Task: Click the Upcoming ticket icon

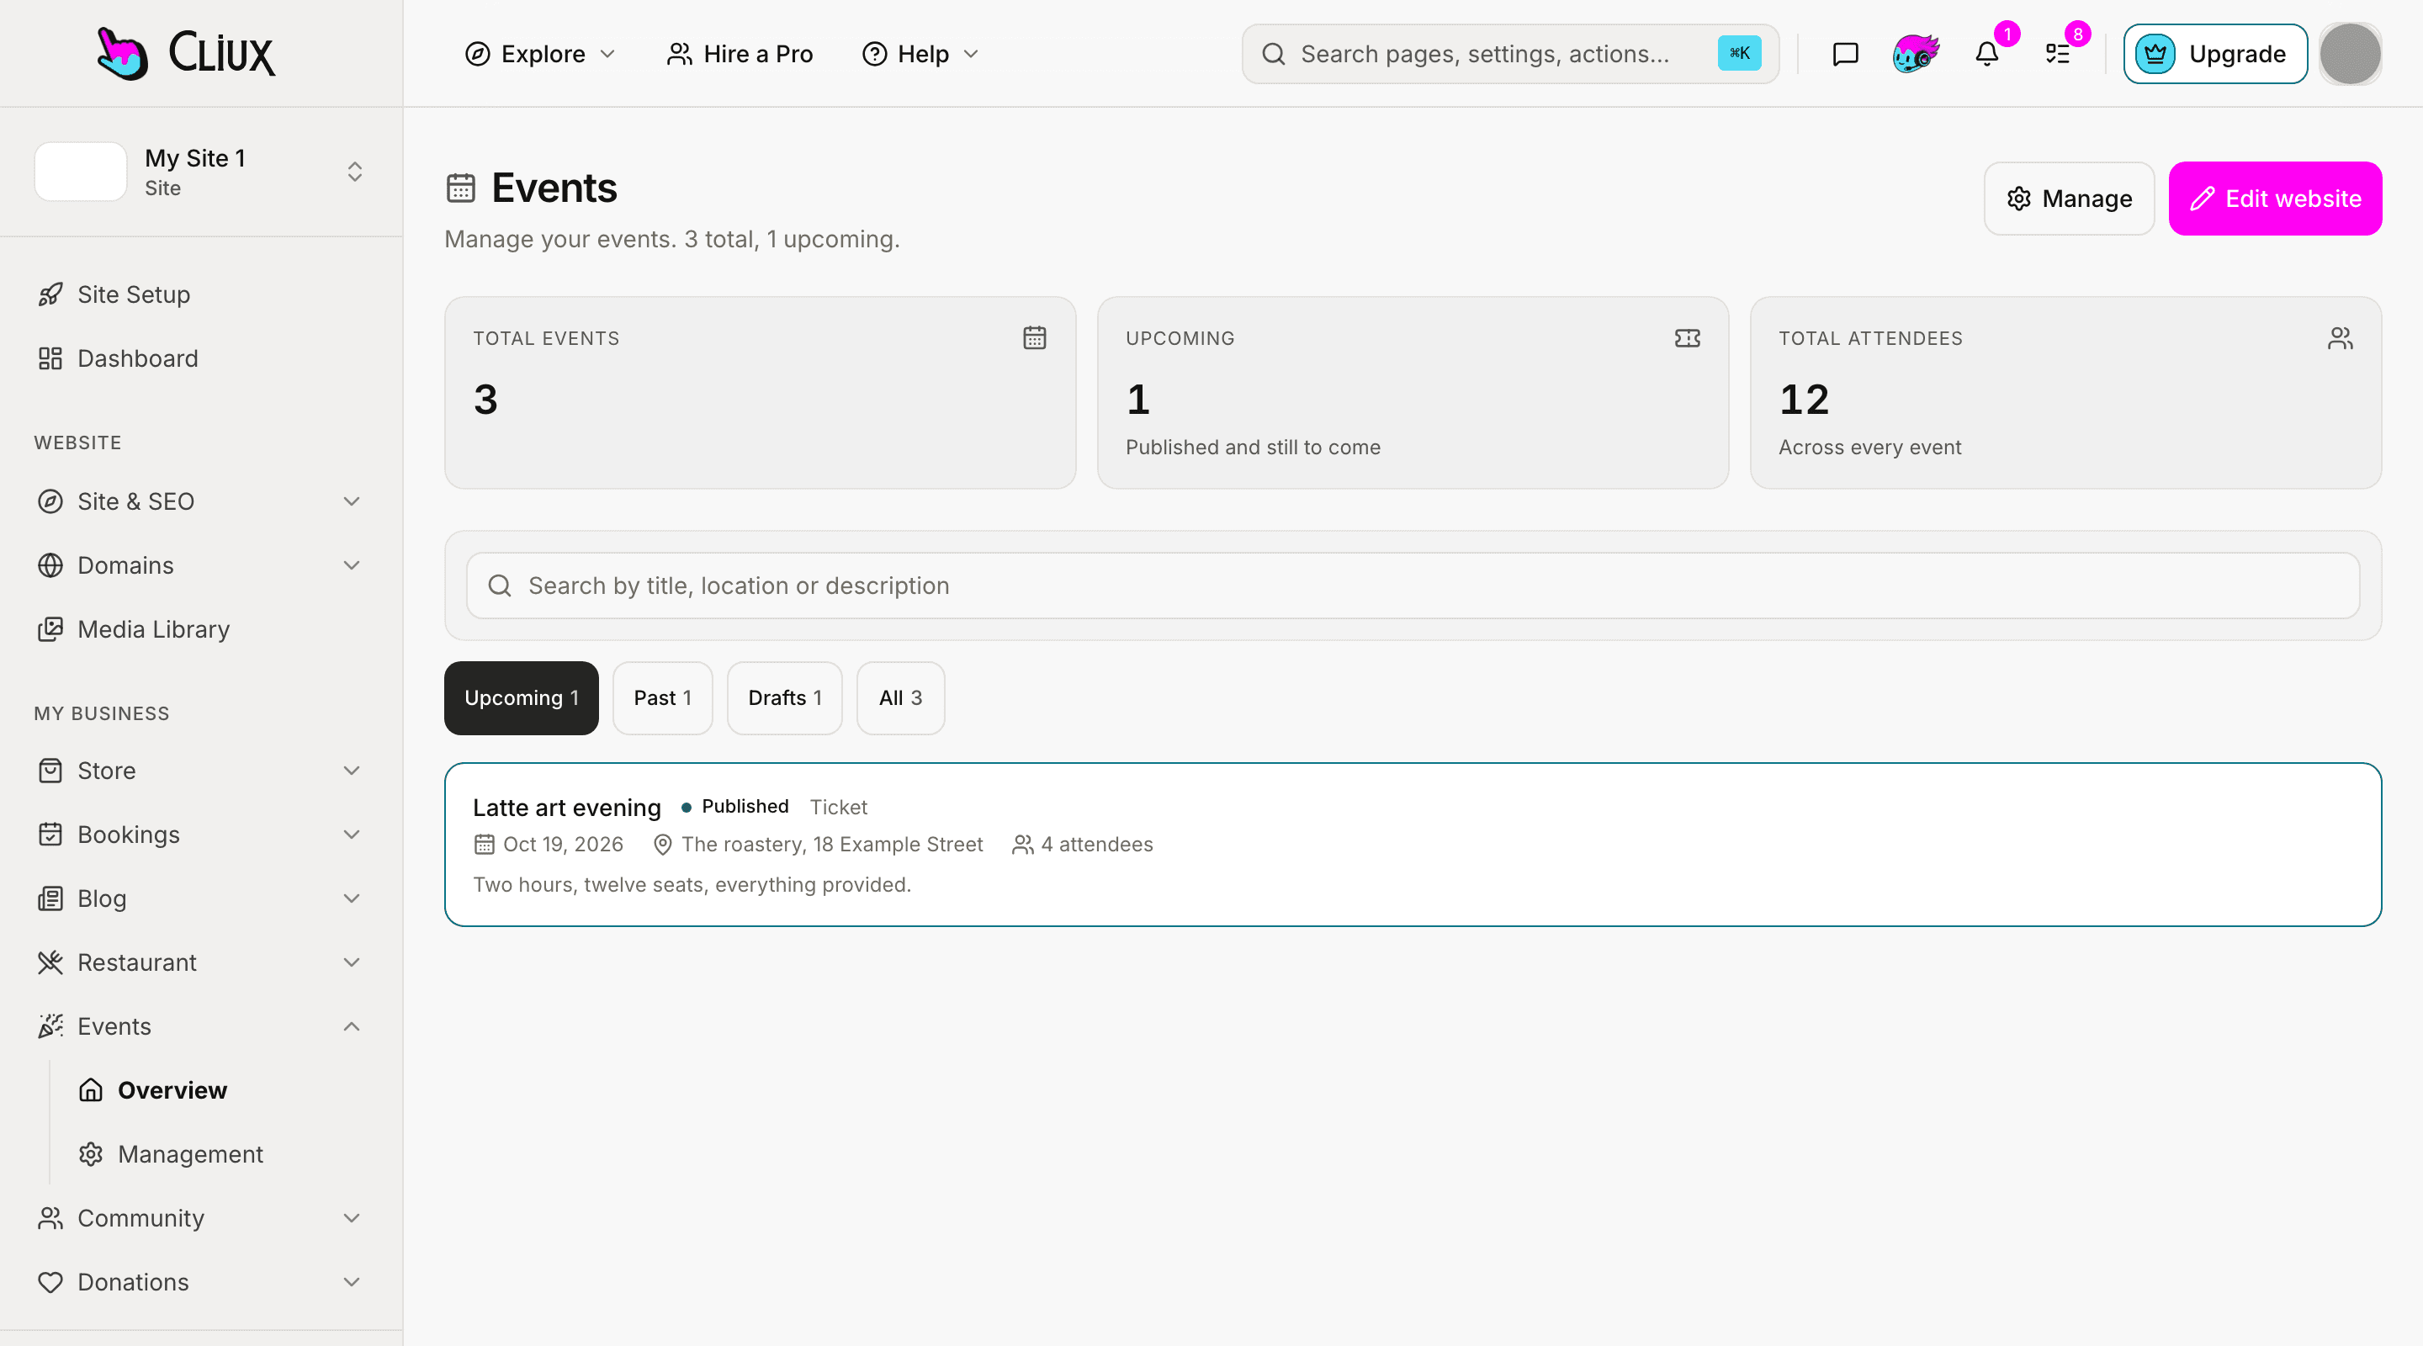Action: [1688, 337]
